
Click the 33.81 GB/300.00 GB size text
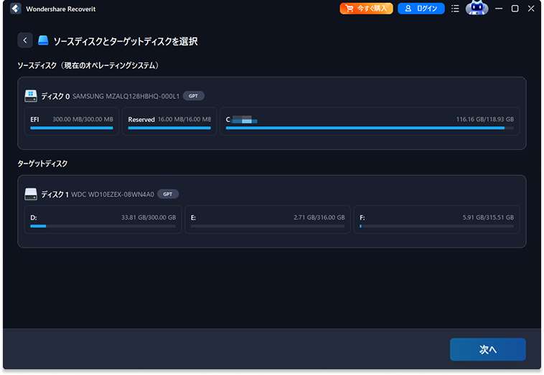click(149, 218)
